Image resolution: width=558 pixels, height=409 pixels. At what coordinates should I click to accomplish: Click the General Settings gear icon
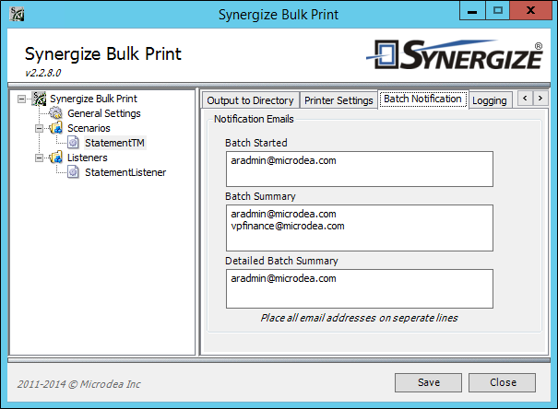55,113
